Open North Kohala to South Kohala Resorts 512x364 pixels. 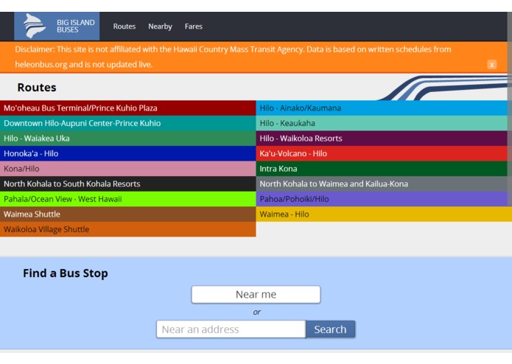128,183
